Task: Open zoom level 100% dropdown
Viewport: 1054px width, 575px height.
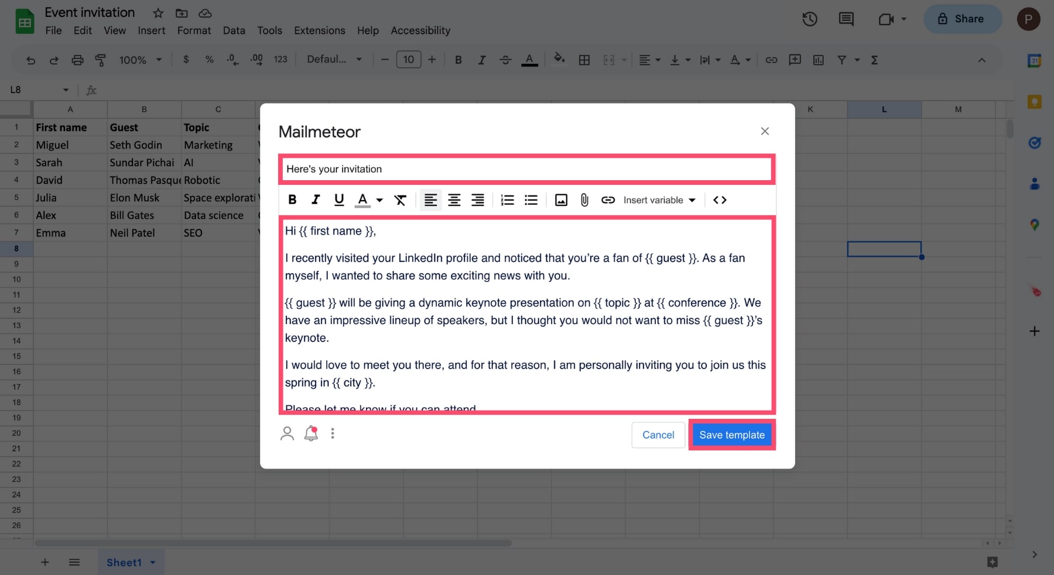Action: 141,60
